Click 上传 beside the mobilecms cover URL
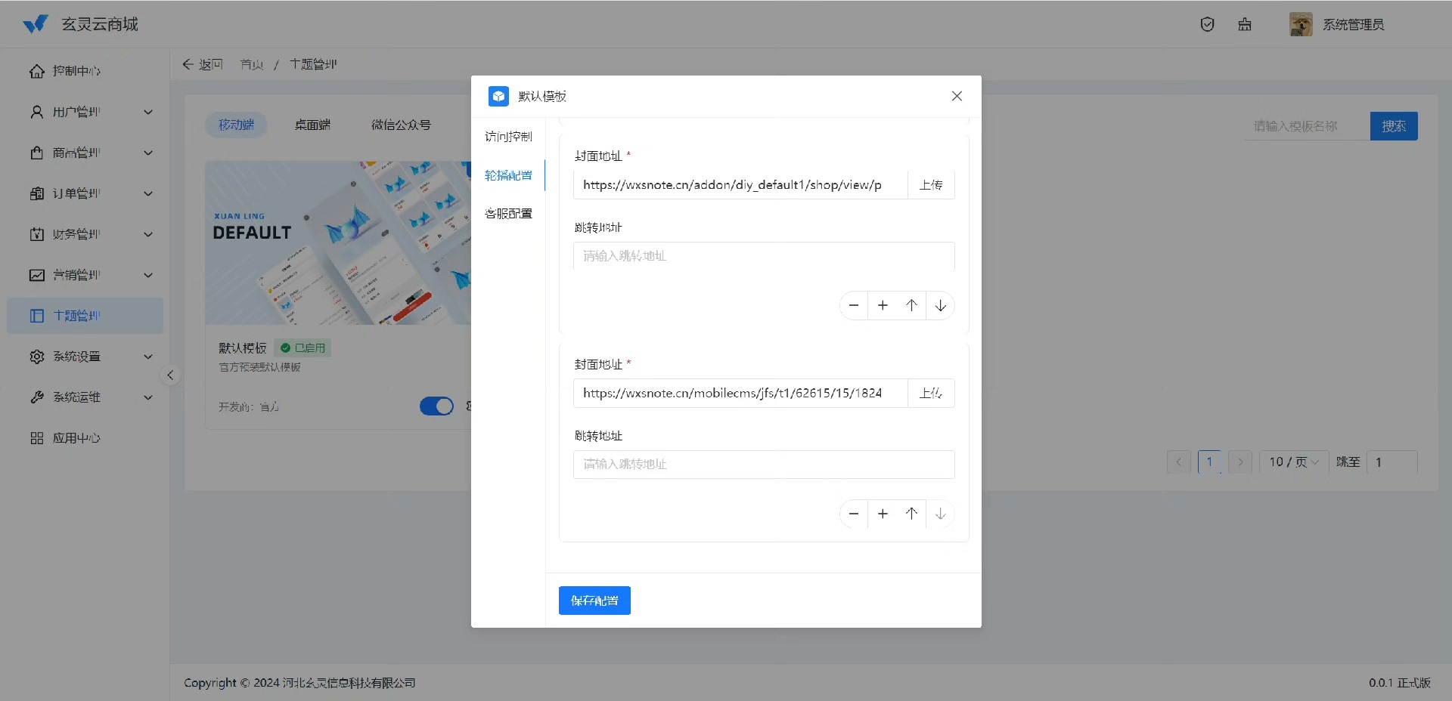The image size is (1452, 701). pos(931,394)
